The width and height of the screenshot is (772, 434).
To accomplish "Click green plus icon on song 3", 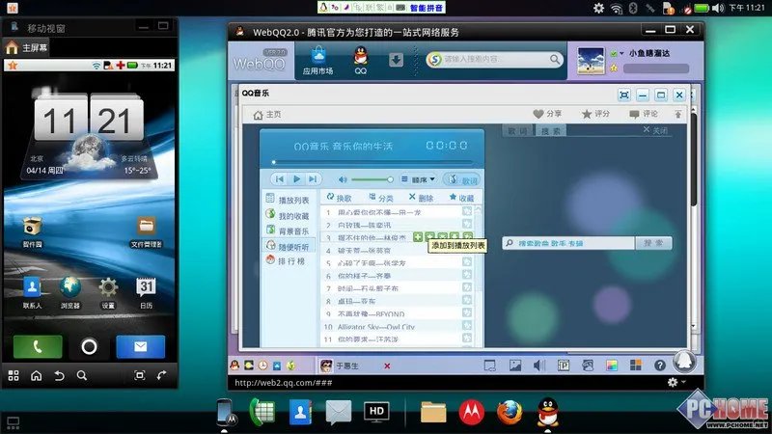I will coord(418,237).
